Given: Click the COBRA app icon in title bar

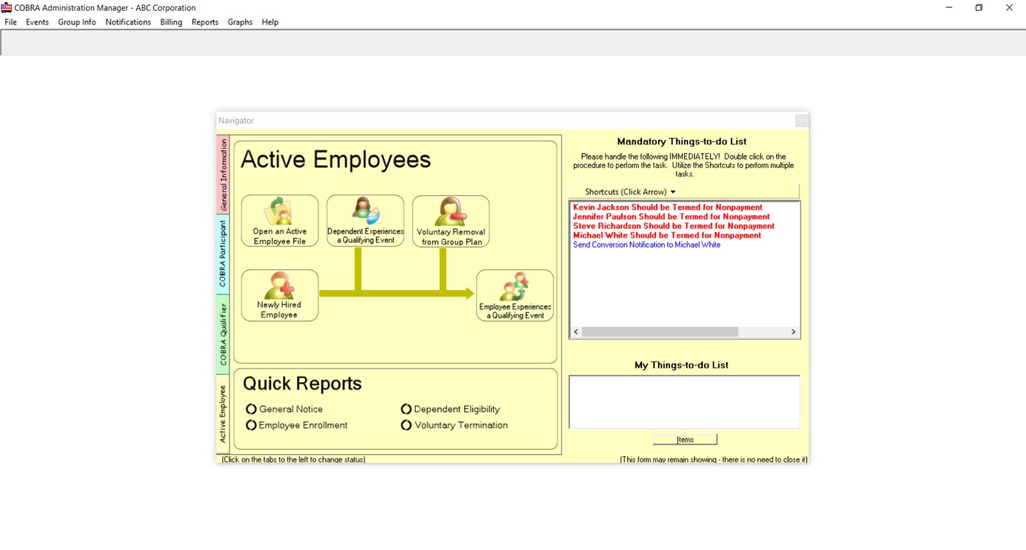Looking at the screenshot, I should pyautogui.click(x=7, y=8).
